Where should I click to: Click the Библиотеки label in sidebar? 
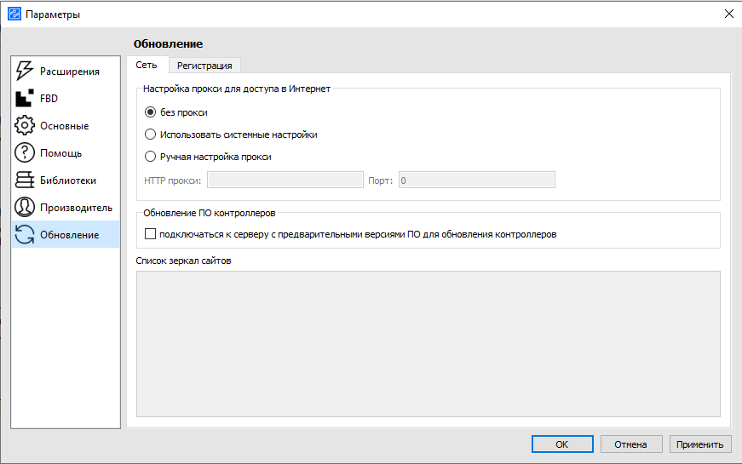point(68,180)
